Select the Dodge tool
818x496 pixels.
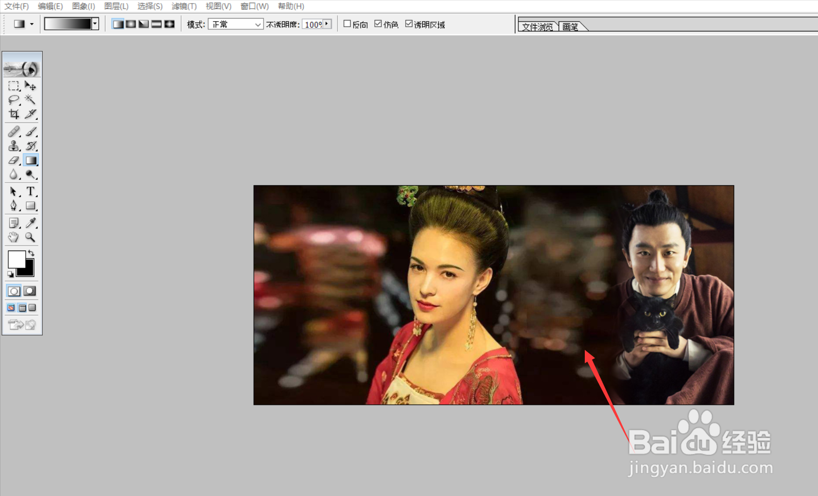30,175
